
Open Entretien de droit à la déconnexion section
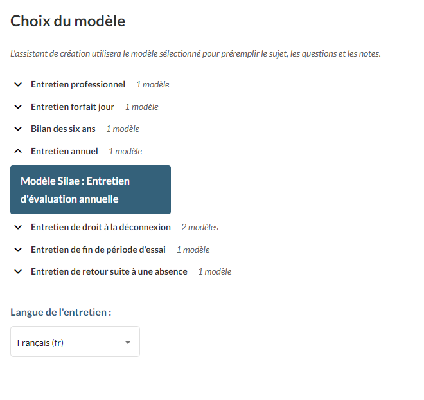pos(100,227)
